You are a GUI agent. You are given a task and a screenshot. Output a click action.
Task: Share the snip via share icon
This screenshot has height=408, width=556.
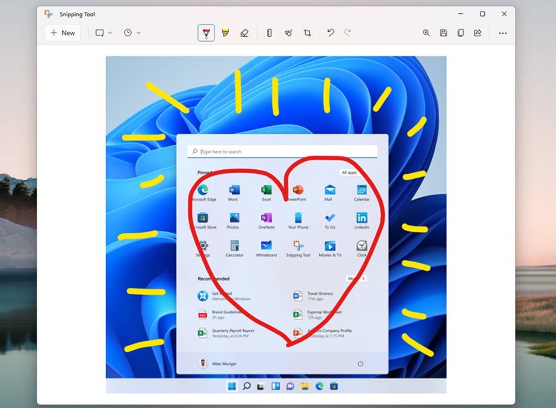478,33
